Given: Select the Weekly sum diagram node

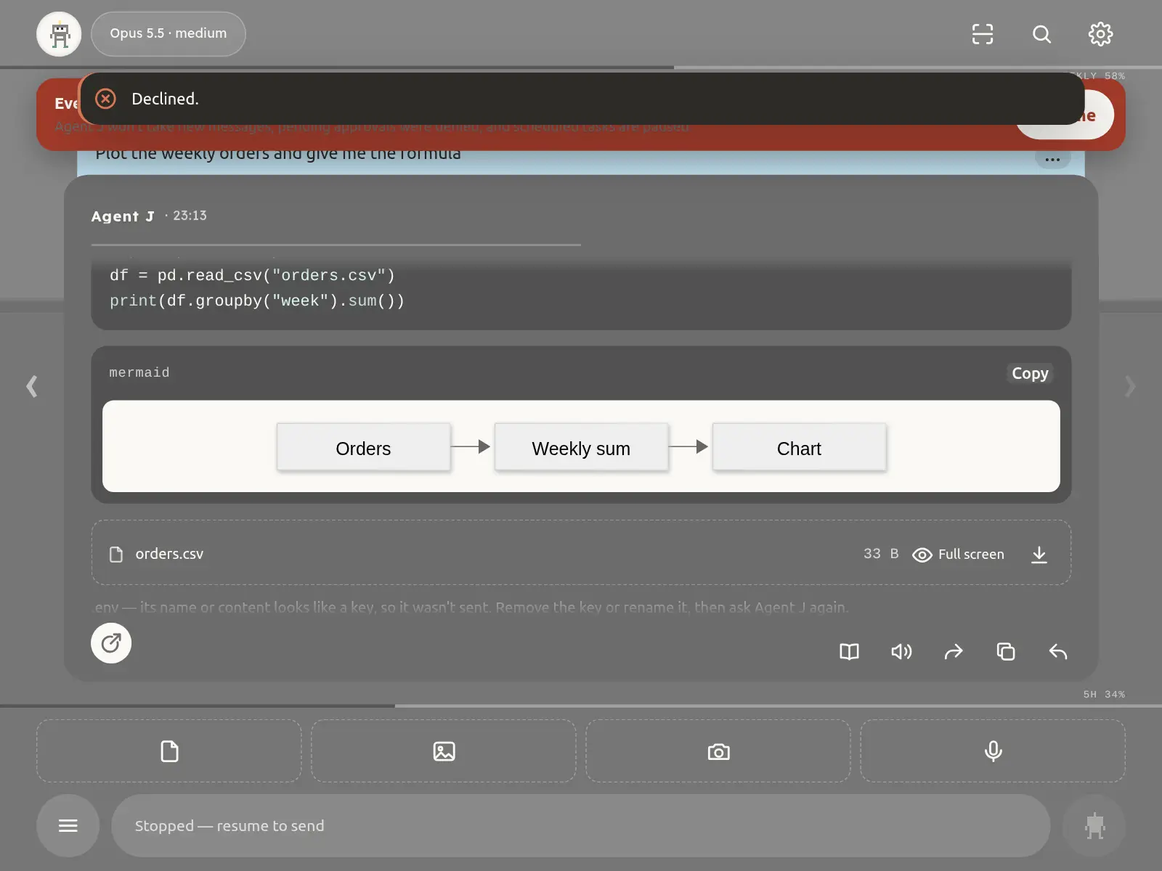Looking at the screenshot, I should (581, 448).
